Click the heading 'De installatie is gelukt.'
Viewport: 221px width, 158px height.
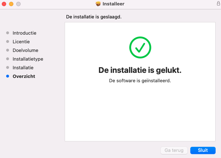pos(140,70)
